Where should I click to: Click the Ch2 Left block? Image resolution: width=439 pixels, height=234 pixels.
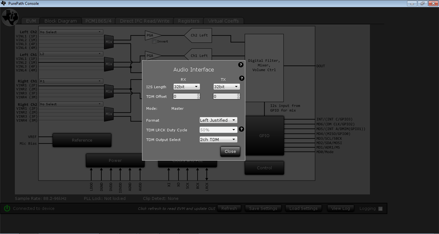(198, 35)
